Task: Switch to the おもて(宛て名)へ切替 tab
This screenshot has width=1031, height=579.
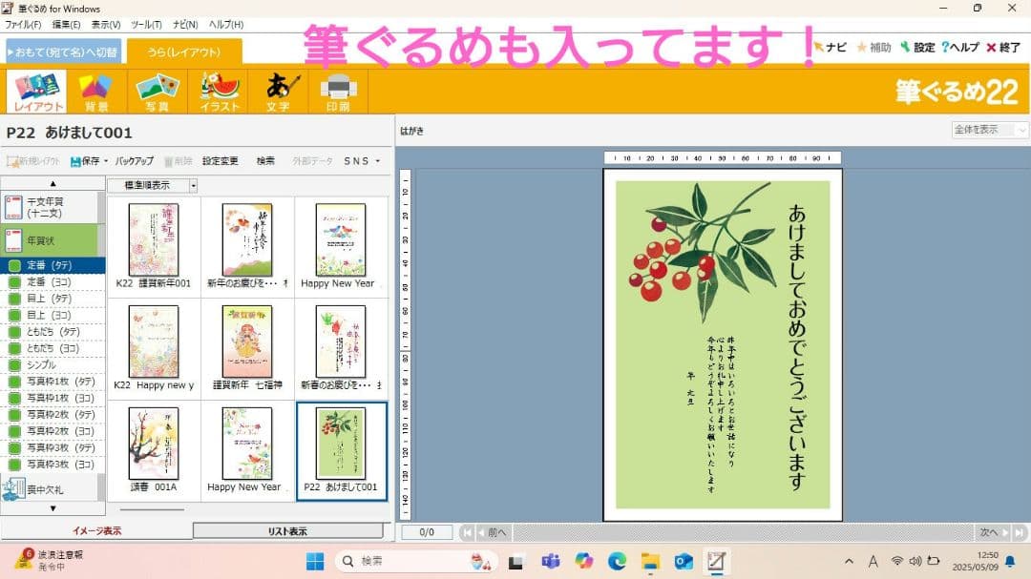Action: click(x=64, y=50)
